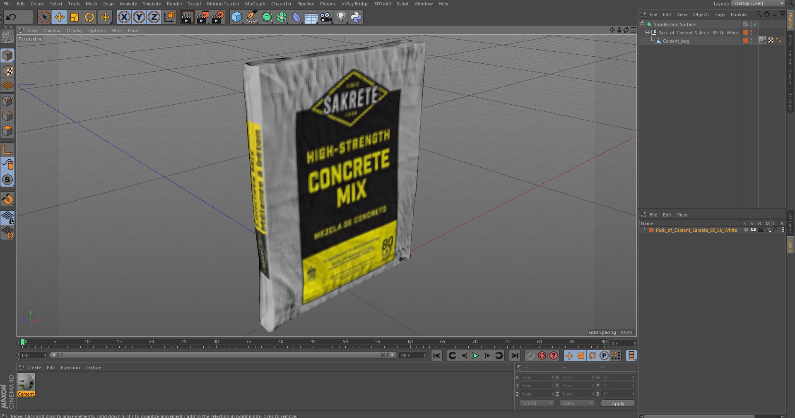Add a Cube primitive object
This screenshot has height=418, width=795.
click(236, 17)
